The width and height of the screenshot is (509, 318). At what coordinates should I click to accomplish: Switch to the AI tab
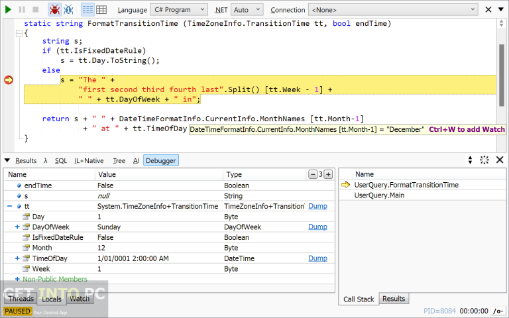click(136, 160)
